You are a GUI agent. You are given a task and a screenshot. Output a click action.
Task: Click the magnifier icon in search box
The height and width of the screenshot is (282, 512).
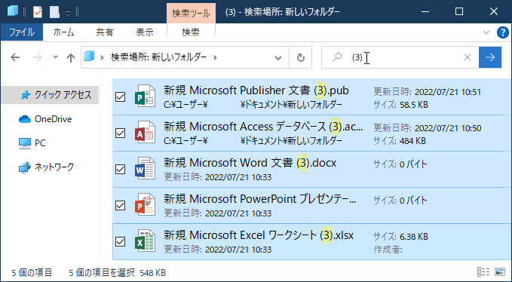[x=336, y=57]
